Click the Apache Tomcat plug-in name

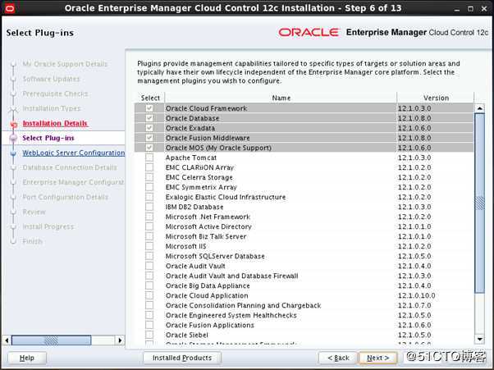coord(191,158)
